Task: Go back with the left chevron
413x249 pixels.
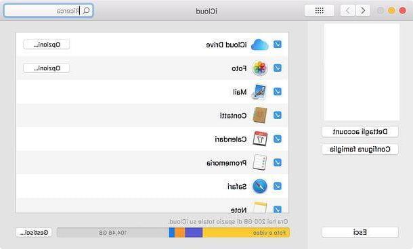Action: pos(348,11)
